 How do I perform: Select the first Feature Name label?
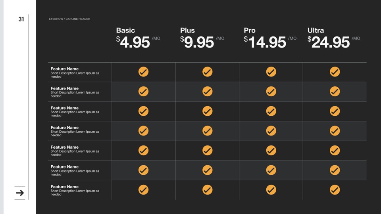[65, 69]
